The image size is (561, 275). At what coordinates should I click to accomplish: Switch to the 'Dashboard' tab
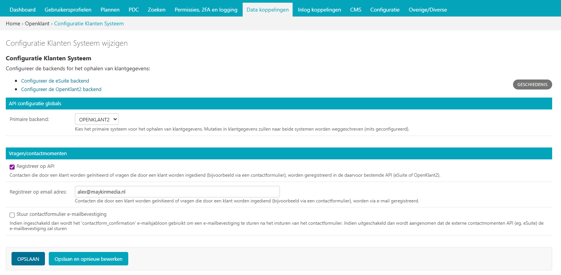click(22, 9)
